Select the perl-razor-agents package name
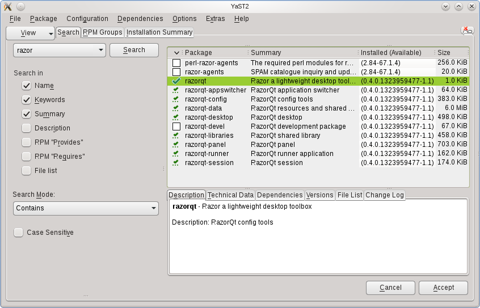This screenshot has width=480, height=308. (211, 63)
